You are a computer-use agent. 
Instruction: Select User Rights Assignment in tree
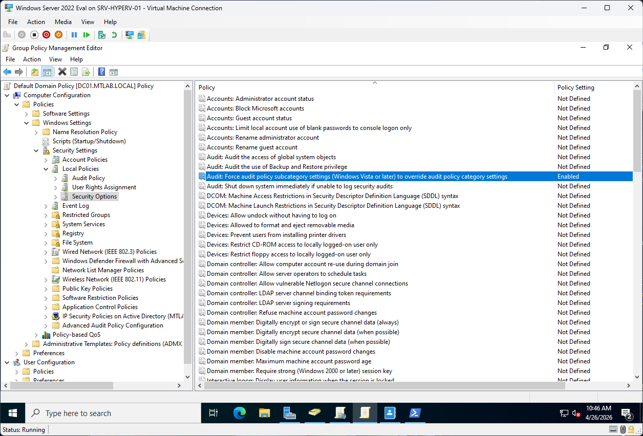click(104, 187)
